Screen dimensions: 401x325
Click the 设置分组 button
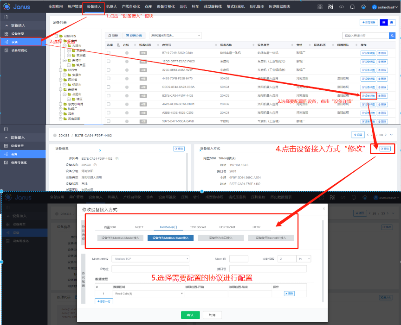134,36
